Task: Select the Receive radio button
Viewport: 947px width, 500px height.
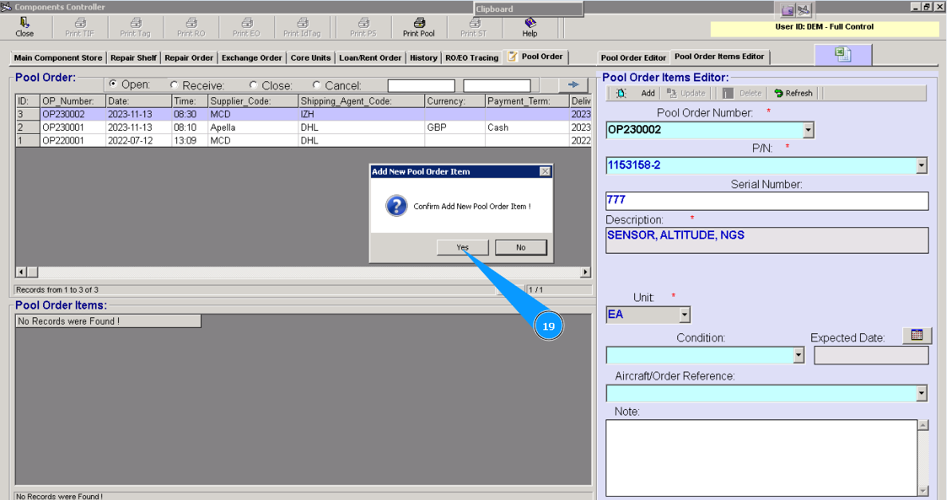Action: coord(174,85)
